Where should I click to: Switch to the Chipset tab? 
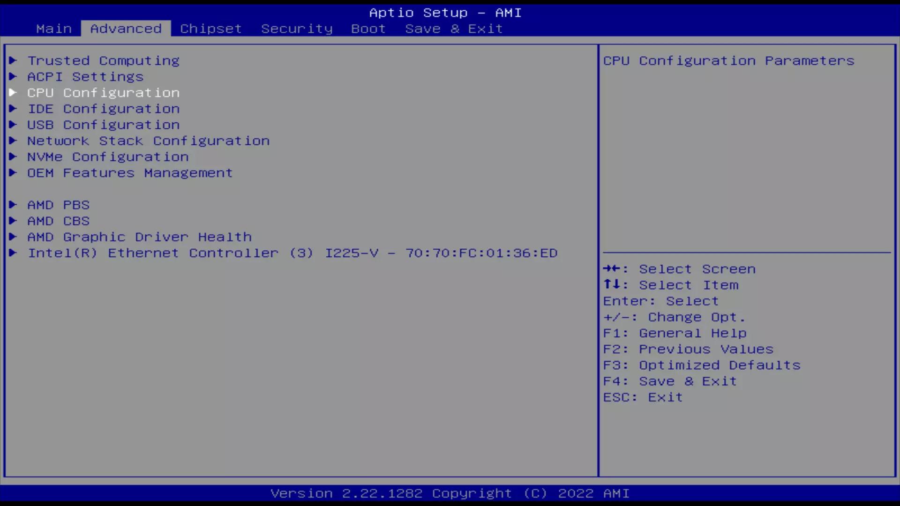(210, 29)
